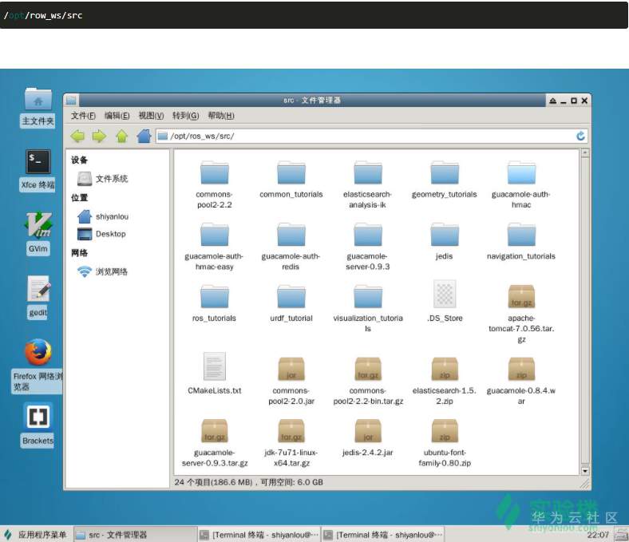Open the 转到(G) menu
The image size is (629, 542).
185,116
